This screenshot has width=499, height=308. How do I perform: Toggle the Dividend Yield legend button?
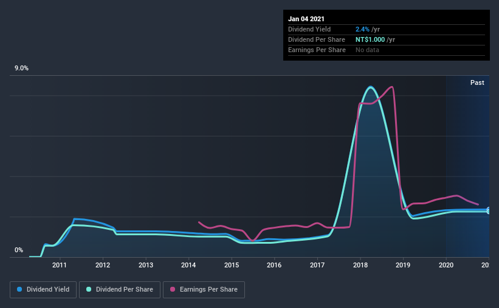43,290
